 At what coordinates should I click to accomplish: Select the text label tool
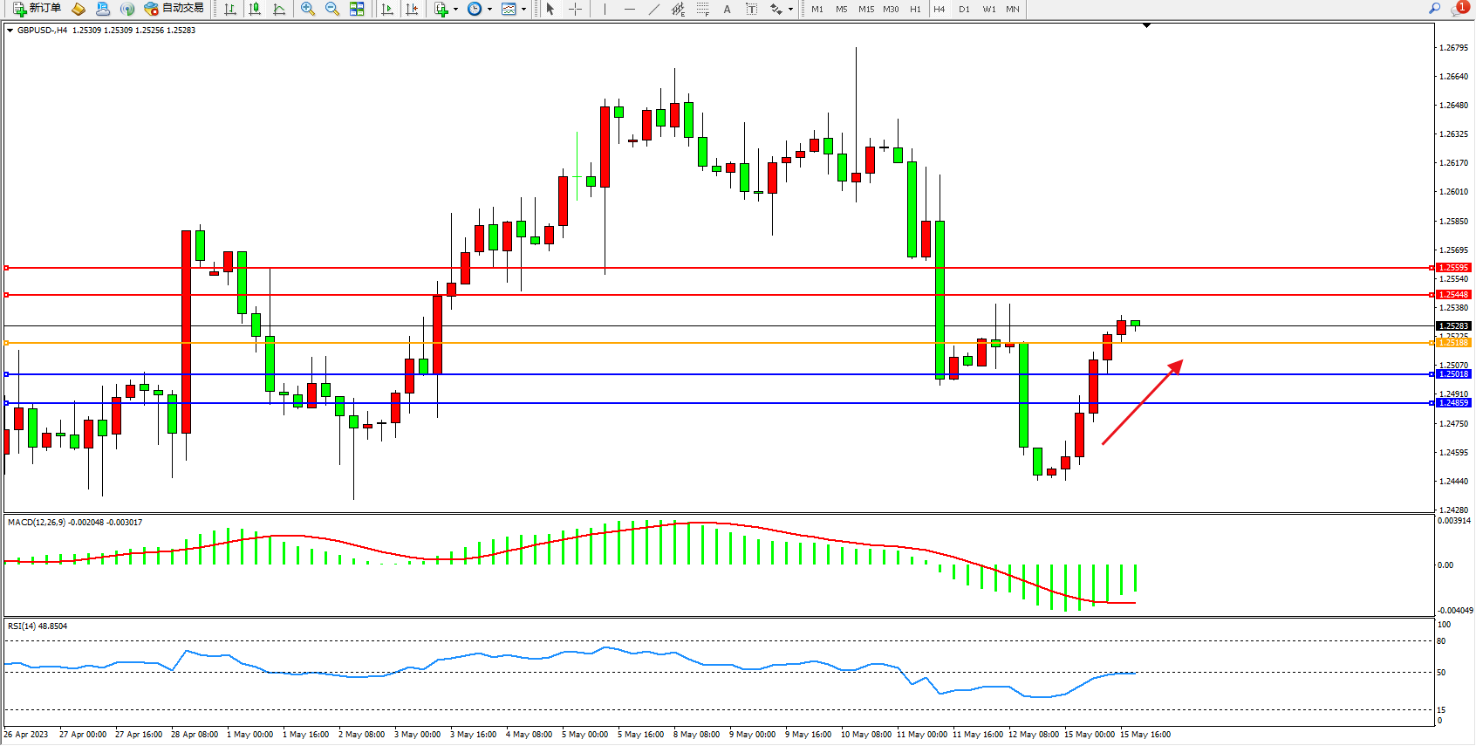pos(751,9)
